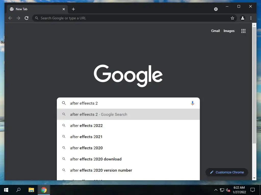Open the notification center icon
261x195 pixels.
pos(253,190)
